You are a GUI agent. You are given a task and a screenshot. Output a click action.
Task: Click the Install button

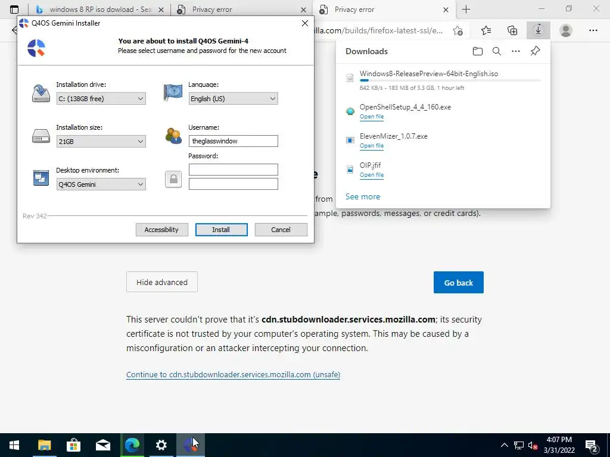tap(222, 230)
